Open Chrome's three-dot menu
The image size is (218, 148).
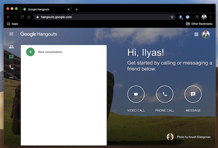click(211, 17)
